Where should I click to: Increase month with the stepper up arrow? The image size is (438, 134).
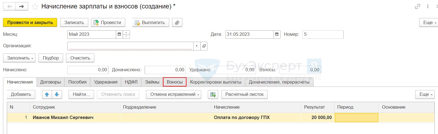click(x=126, y=33)
